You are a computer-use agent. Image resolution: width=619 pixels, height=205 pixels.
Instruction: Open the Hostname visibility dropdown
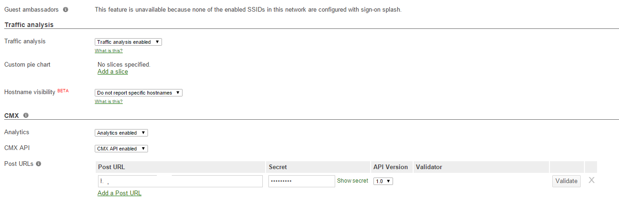(x=138, y=93)
